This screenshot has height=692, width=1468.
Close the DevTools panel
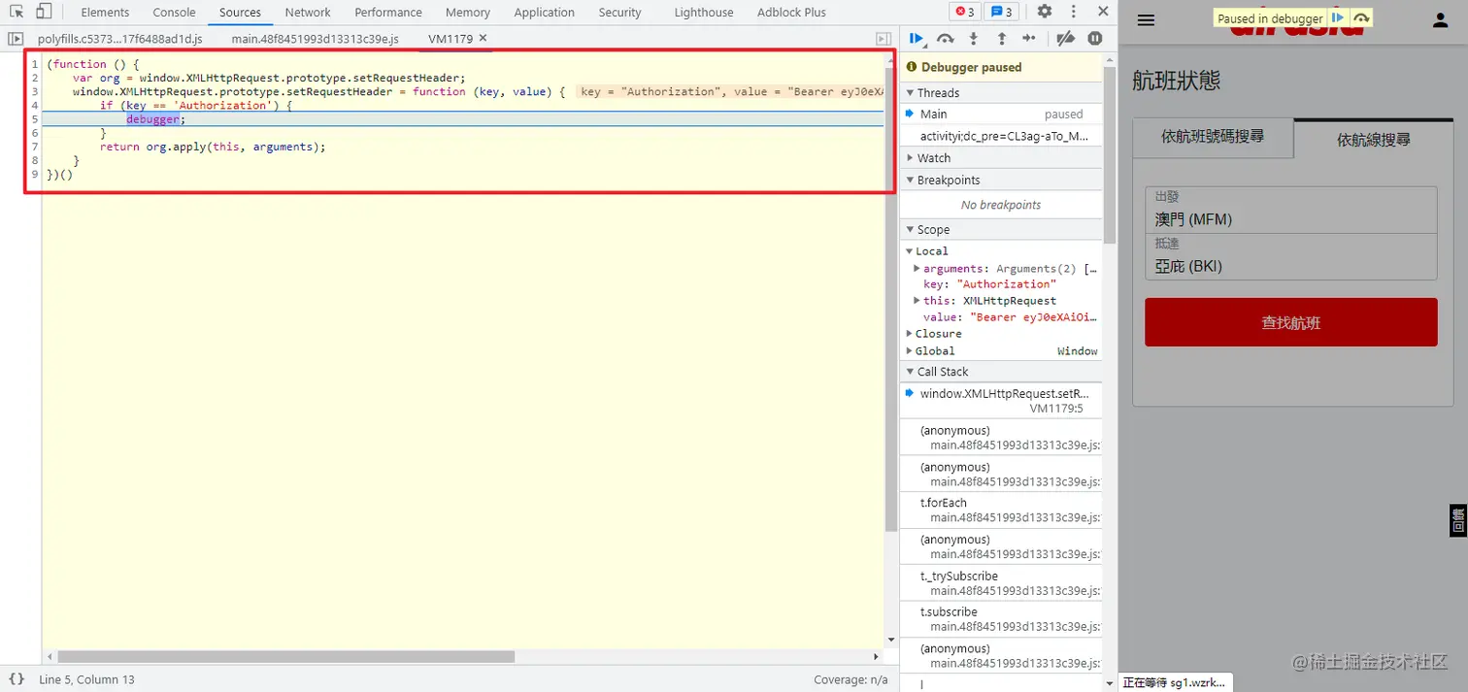click(1103, 12)
